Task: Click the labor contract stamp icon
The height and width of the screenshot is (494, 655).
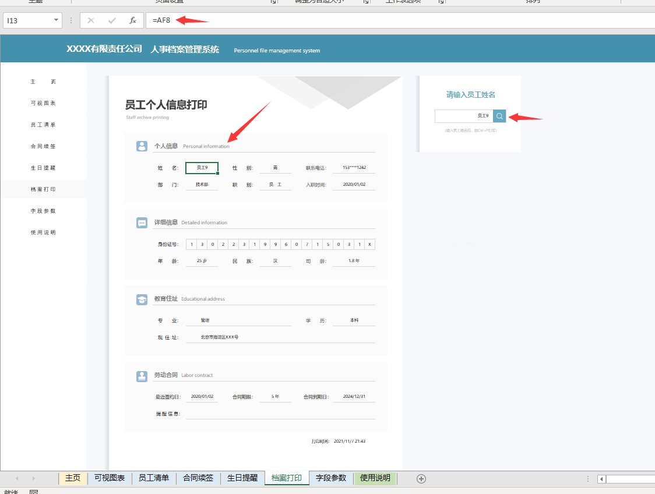Action: [142, 376]
